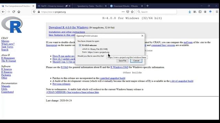This screenshot has height=123, width=220.
Task: Click Last change: 2020-04-24 text
Action: pyautogui.click(x=59, y=100)
